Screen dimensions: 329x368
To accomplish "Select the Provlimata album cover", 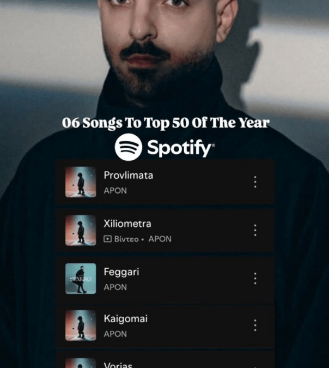I will click(x=81, y=182).
